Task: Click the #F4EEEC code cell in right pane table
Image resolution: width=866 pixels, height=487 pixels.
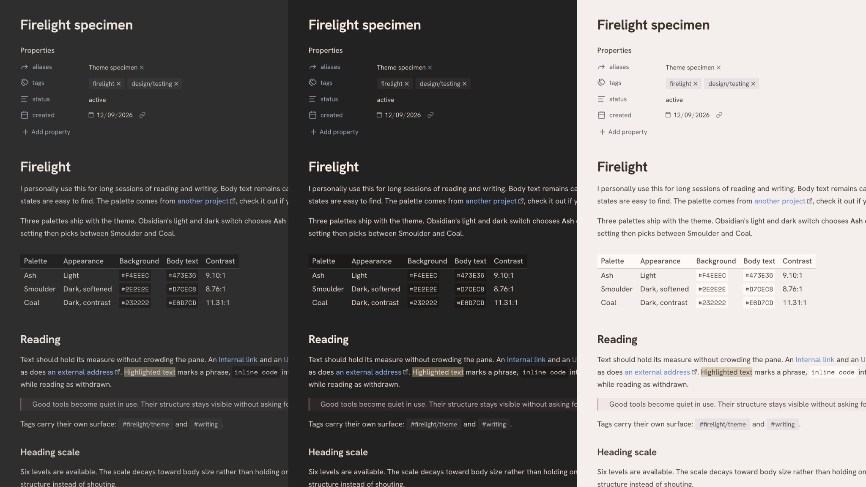Action: coord(712,276)
